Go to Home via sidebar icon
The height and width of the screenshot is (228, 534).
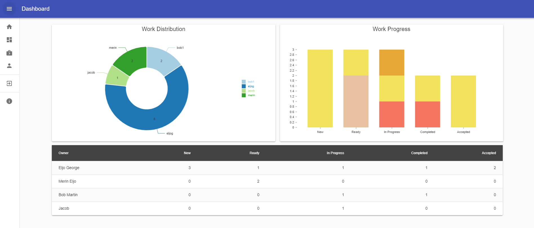(x=9, y=27)
